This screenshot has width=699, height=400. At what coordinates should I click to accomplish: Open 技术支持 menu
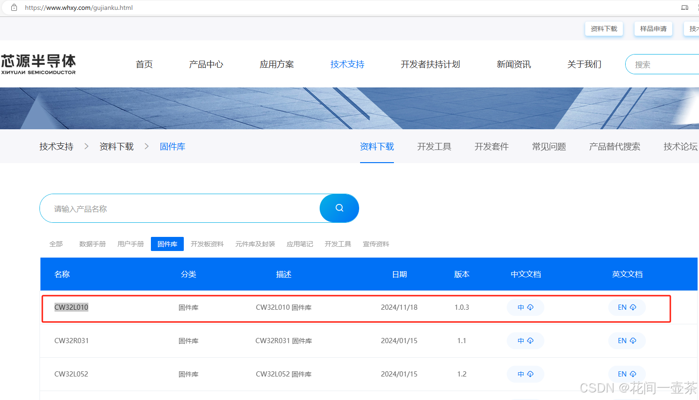pos(347,64)
